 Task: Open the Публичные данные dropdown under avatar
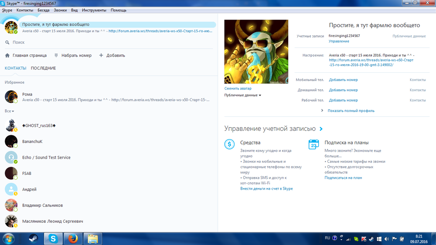tap(242, 95)
